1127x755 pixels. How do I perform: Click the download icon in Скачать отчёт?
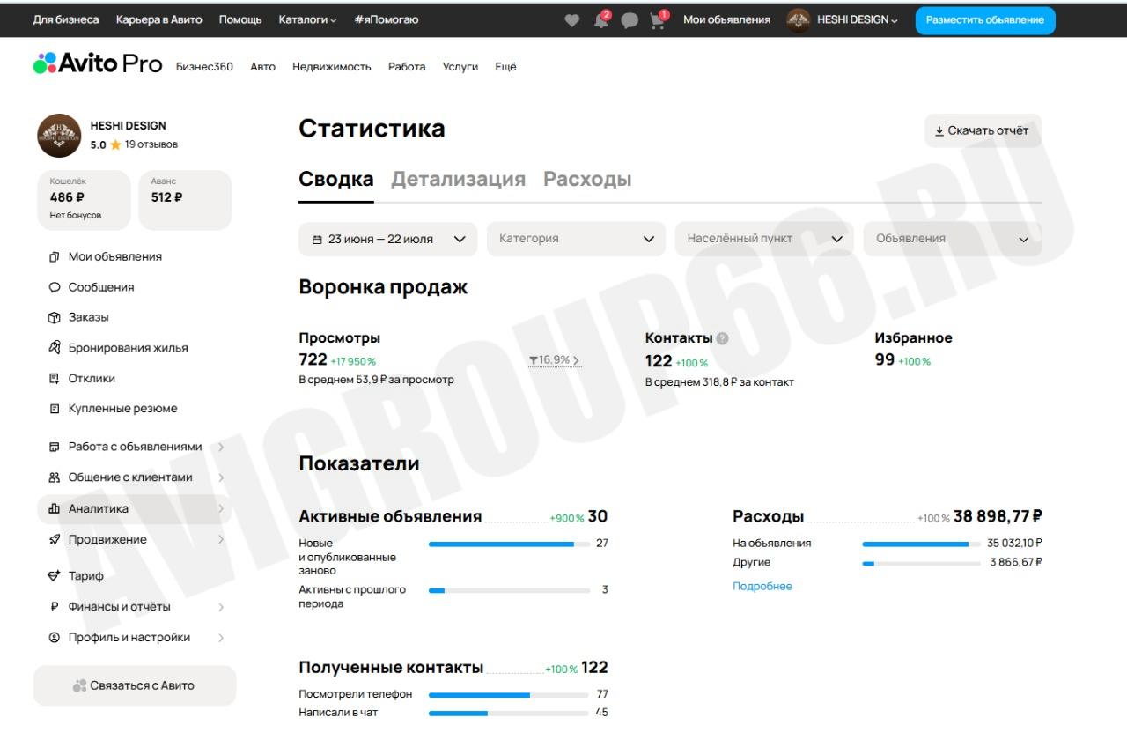[939, 130]
